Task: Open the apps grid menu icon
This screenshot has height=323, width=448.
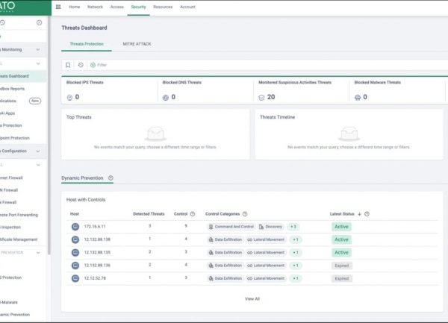Action: coord(58,7)
